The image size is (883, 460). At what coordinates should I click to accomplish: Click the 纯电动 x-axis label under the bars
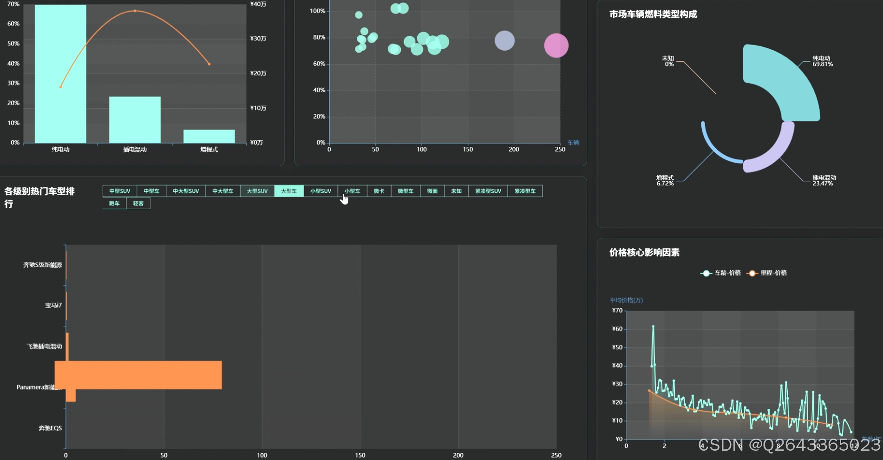(60, 149)
